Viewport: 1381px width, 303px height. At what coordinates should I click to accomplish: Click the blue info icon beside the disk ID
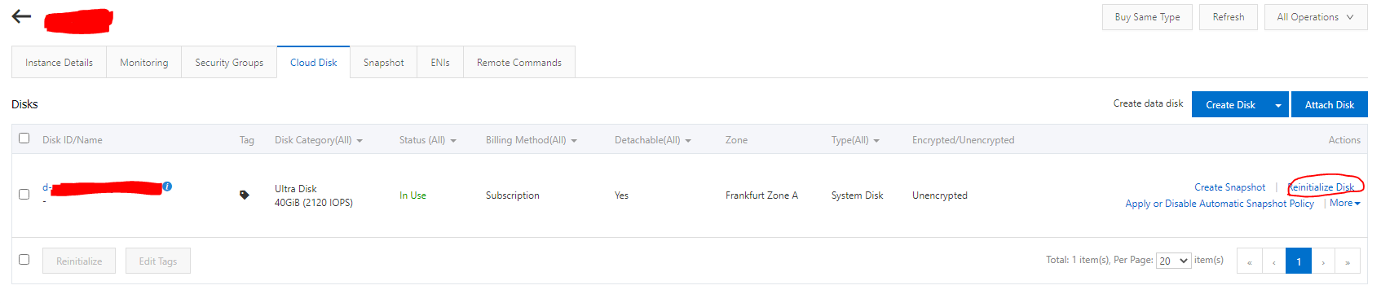[x=167, y=187]
